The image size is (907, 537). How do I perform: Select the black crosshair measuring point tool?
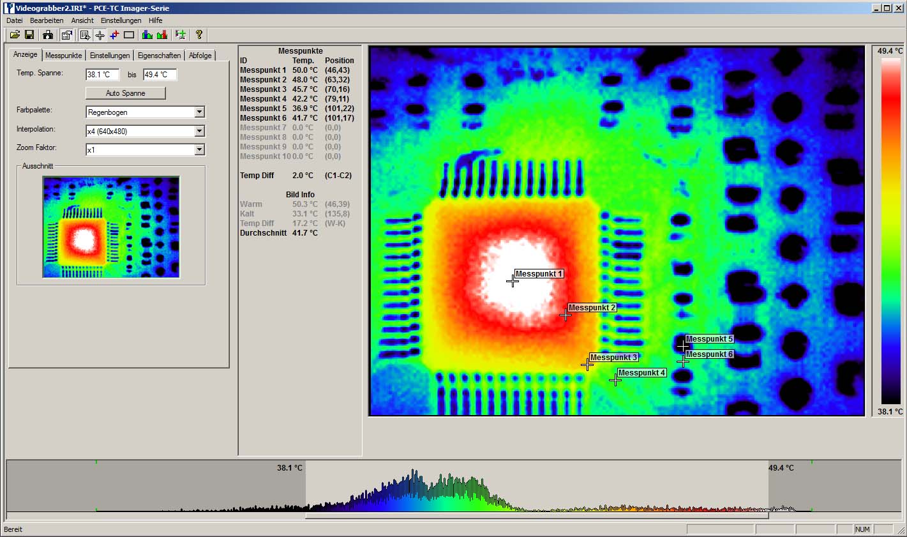(100, 34)
